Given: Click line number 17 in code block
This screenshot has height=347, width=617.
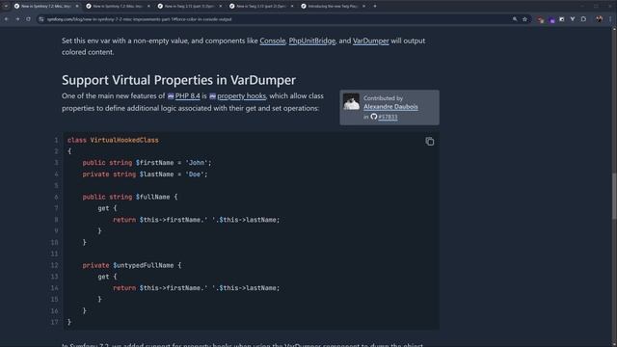Looking at the screenshot, I should (x=54, y=322).
